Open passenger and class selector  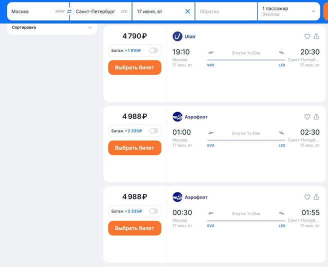(x=288, y=11)
